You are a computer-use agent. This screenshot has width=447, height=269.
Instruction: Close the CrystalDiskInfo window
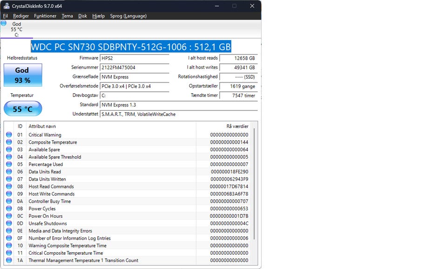252,6
